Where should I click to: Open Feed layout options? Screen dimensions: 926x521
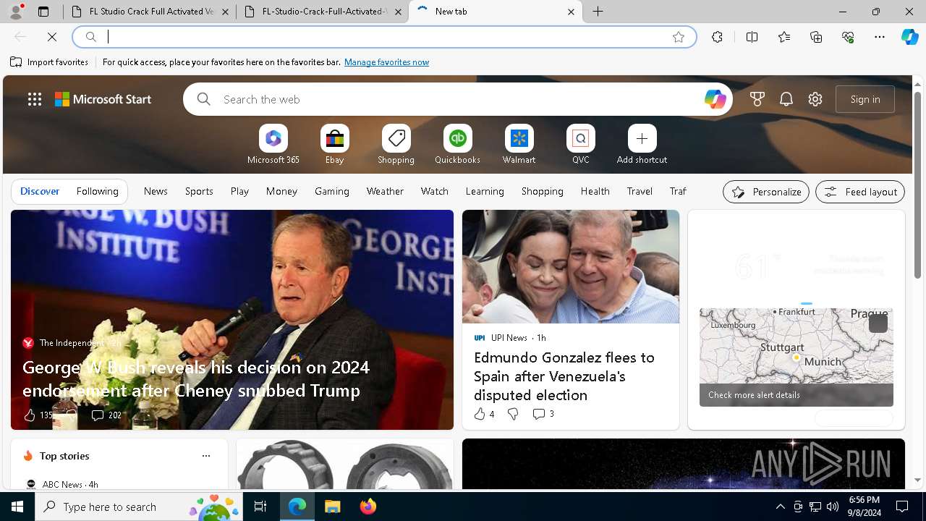pos(860,192)
